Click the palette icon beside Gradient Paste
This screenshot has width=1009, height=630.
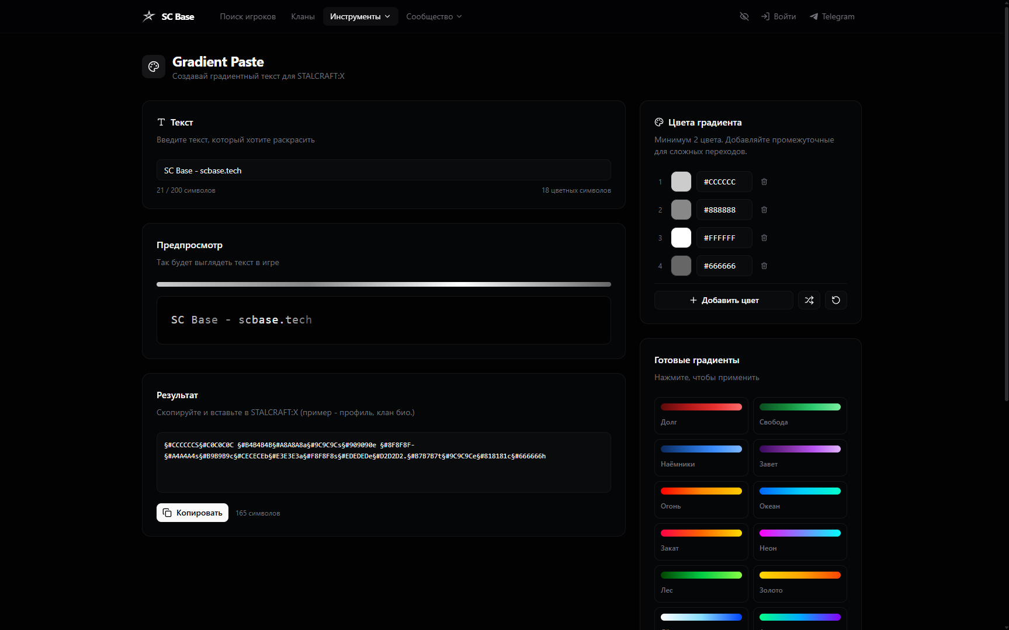click(154, 67)
